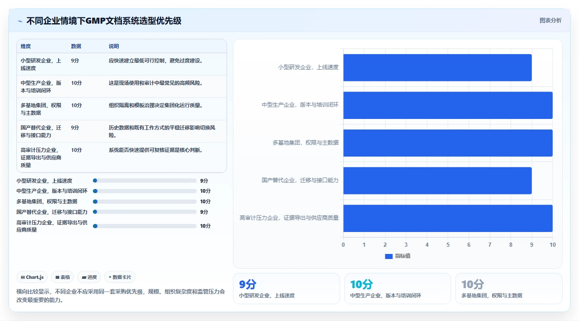Select the Chart.js tag chip
This screenshot has height=321, width=579.
32,277
